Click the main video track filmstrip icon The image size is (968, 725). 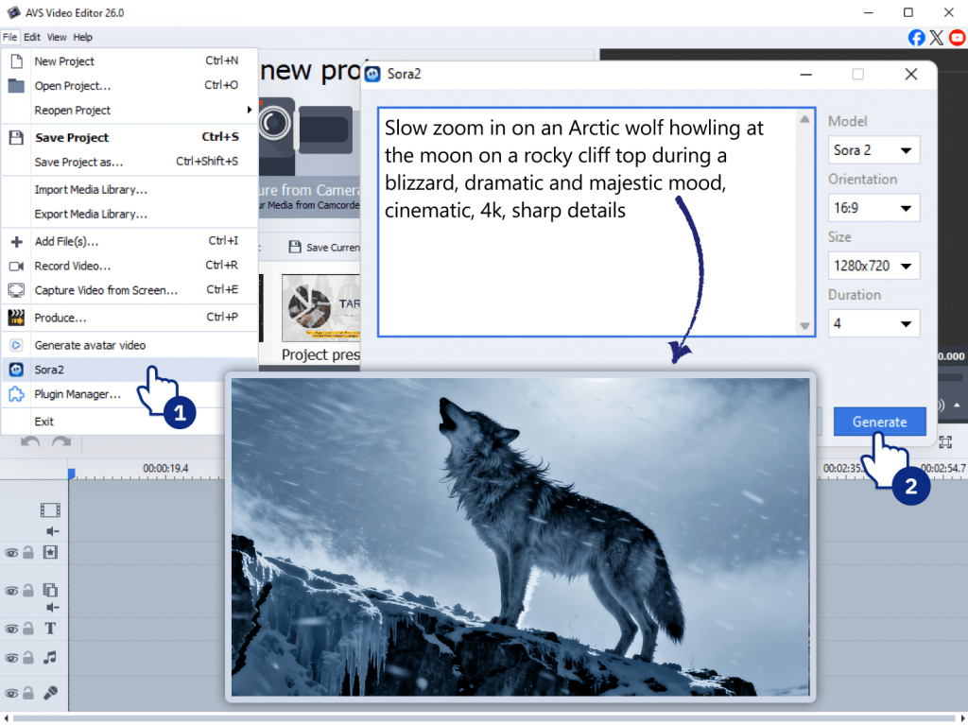(x=50, y=509)
